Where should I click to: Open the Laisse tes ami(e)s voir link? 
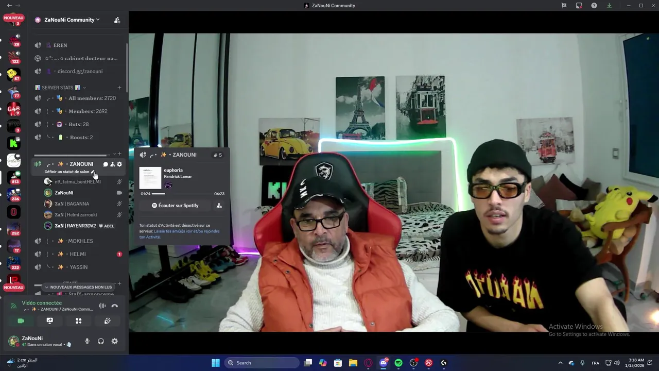point(179,234)
